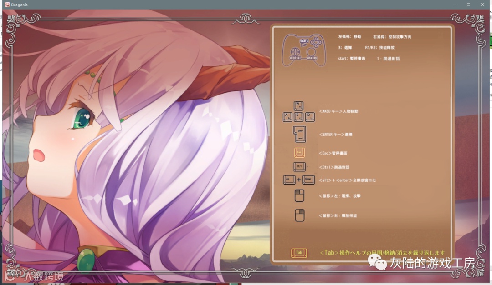
Task: Click the highlighted Esc key icon
Action: [299, 153]
